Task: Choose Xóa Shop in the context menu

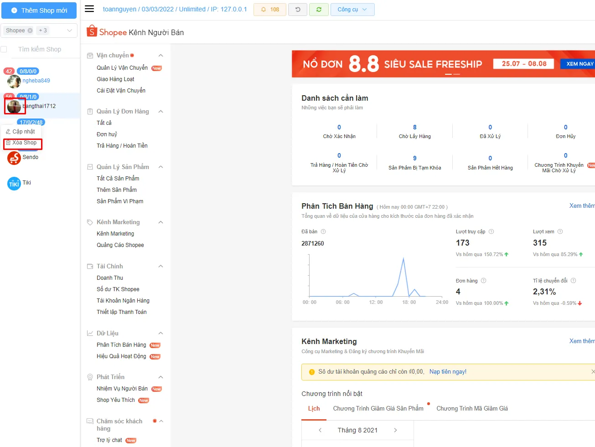Action: (22, 143)
